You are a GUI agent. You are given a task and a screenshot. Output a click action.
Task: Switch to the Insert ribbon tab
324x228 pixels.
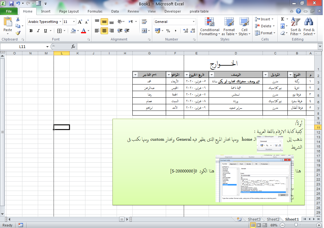tap(46, 11)
